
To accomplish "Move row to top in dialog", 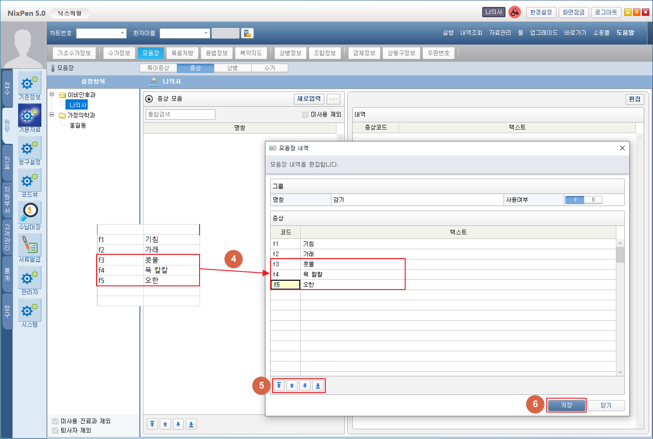I will [279, 386].
